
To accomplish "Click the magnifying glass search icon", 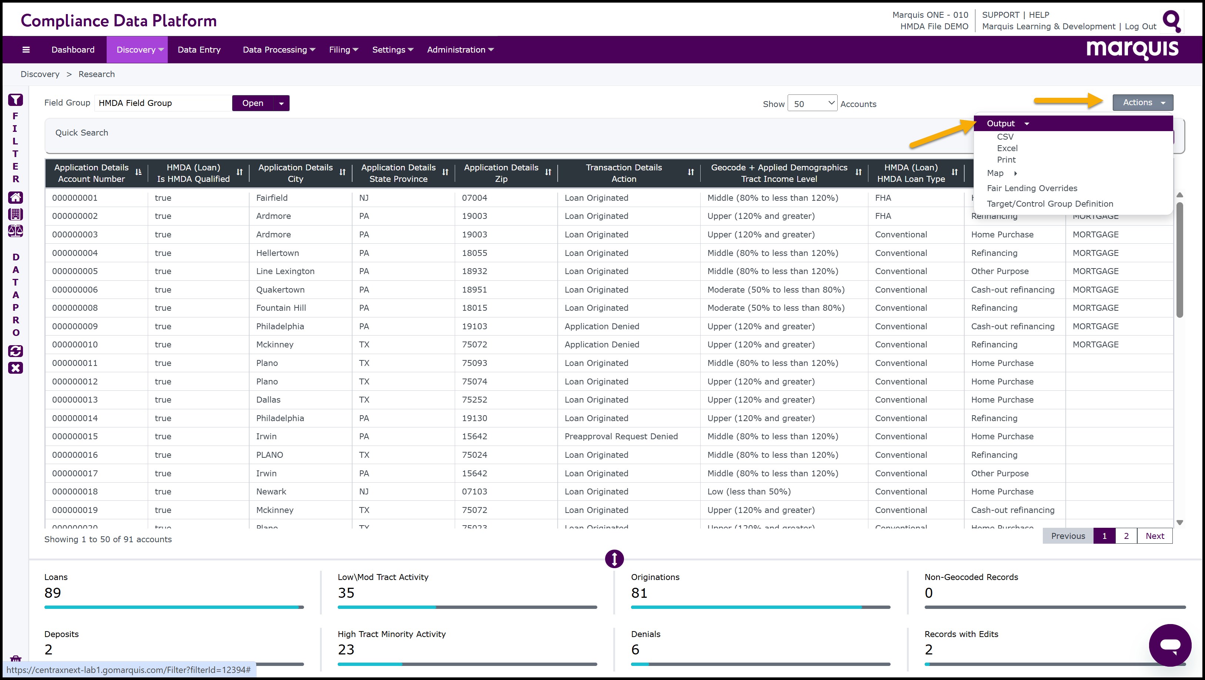I will coord(1172,21).
